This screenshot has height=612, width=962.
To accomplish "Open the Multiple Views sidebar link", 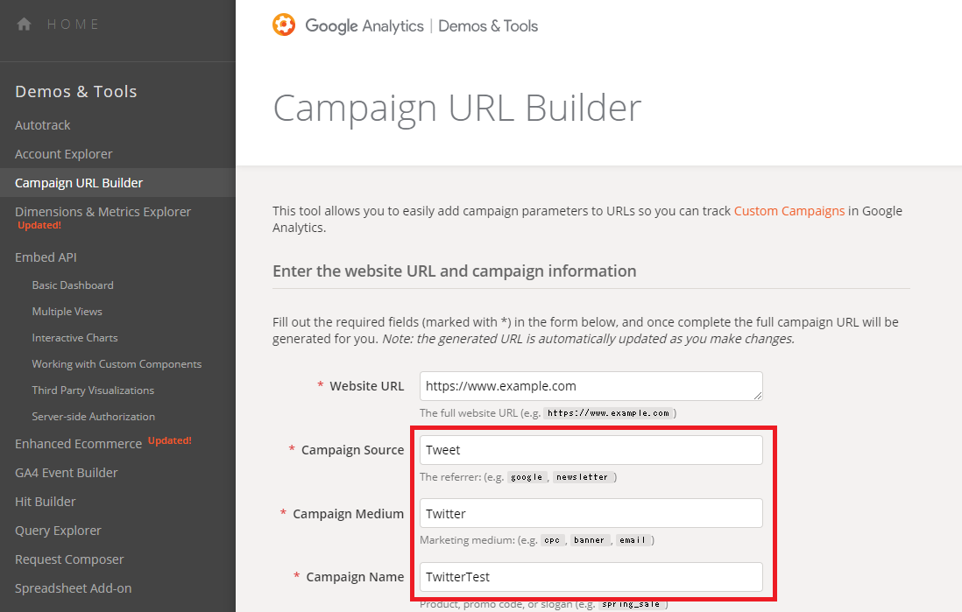I will point(67,312).
